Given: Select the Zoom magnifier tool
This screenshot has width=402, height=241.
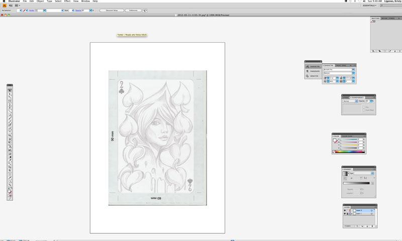Looking at the screenshot, I should [x=10, y=185].
